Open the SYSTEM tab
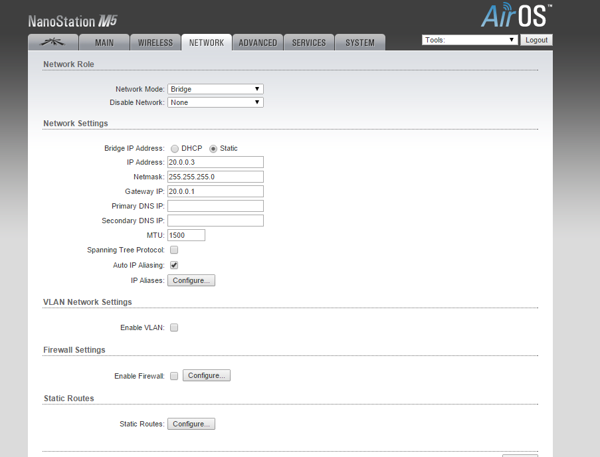Image resolution: width=600 pixels, height=457 pixels. [360, 43]
